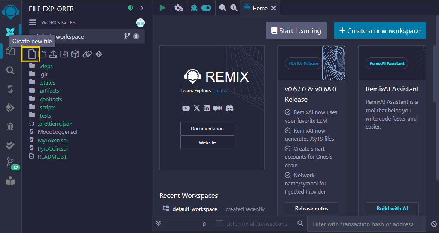The height and width of the screenshot is (233, 439).
Task: Open Remix Discord icon
Action: [x=229, y=108]
